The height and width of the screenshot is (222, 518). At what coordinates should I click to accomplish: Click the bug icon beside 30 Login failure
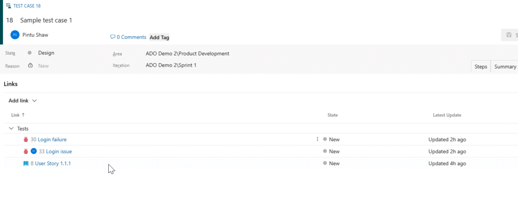click(x=26, y=139)
